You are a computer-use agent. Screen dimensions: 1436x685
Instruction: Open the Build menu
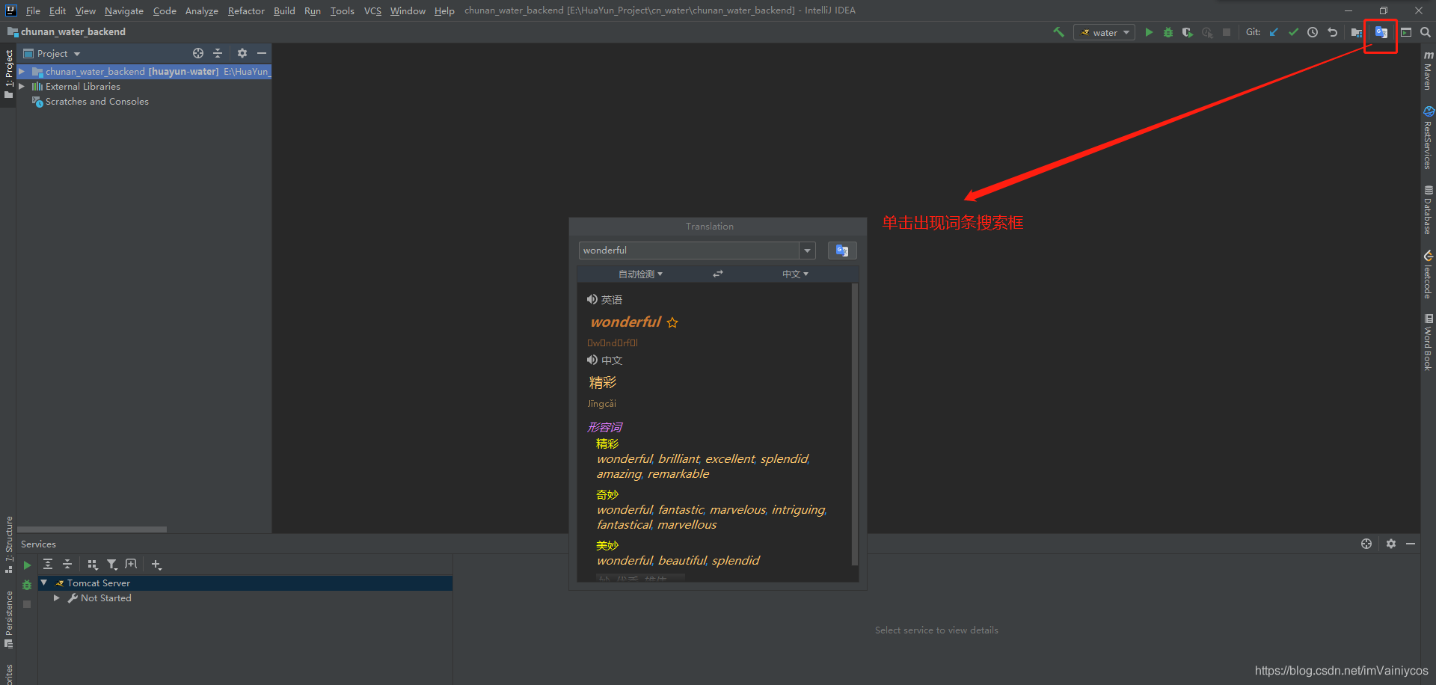(284, 10)
